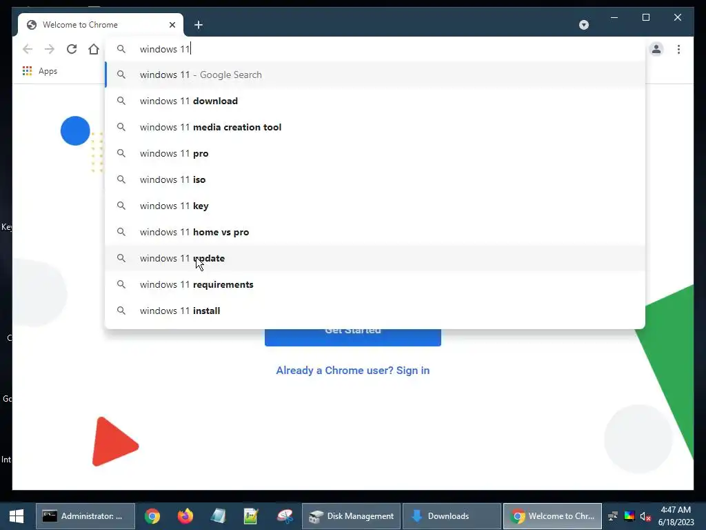This screenshot has width=706, height=530.
Task: Open the green notepad icon in taskbar
Action: [251, 516]
